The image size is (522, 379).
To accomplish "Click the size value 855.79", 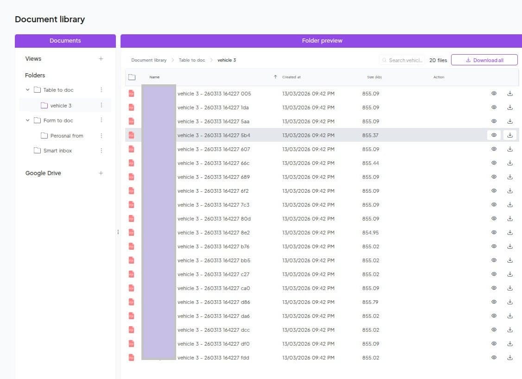I will click(x=370, y=302).
